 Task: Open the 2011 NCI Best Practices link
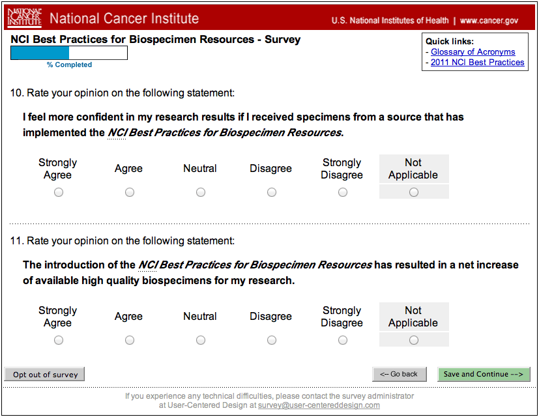point(477,63)
